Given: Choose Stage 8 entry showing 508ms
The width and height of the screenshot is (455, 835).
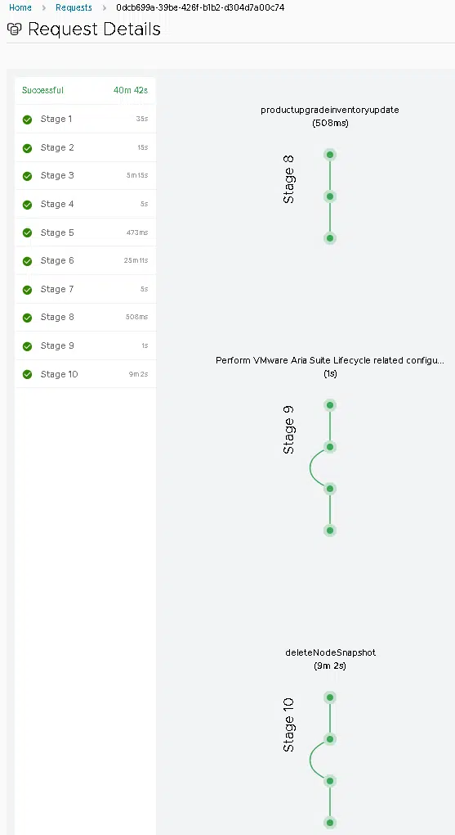Looking at the screenshot, I should 86,318.
